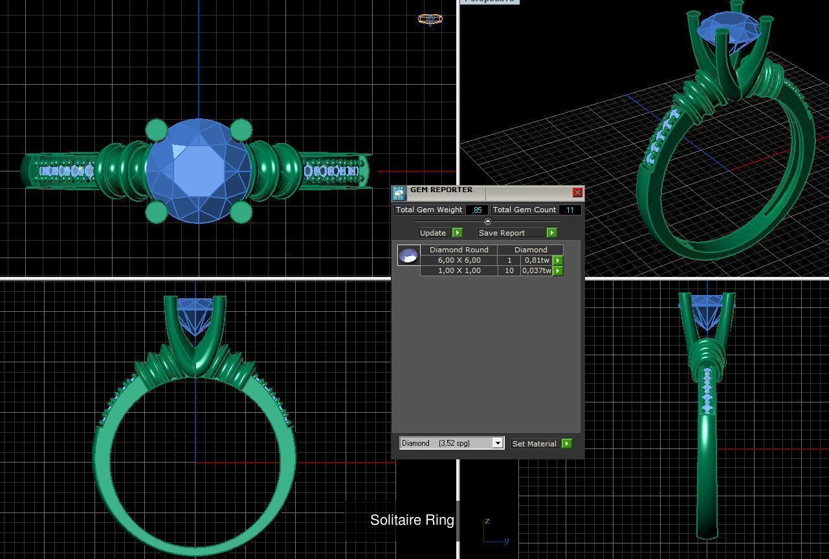
Task: Click the green arrow on the 0,81tw row
Action: tap(558, 261)
